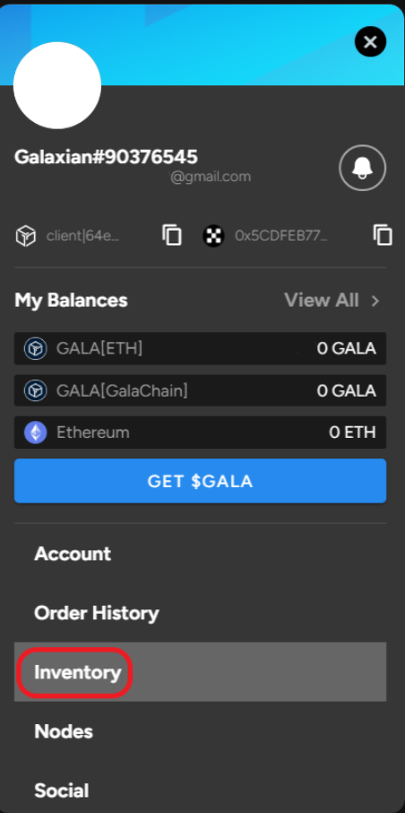The height and width of the screenshot is (813, 405).
Task: Close the profile panel with X
Action: tap(370, 42)
